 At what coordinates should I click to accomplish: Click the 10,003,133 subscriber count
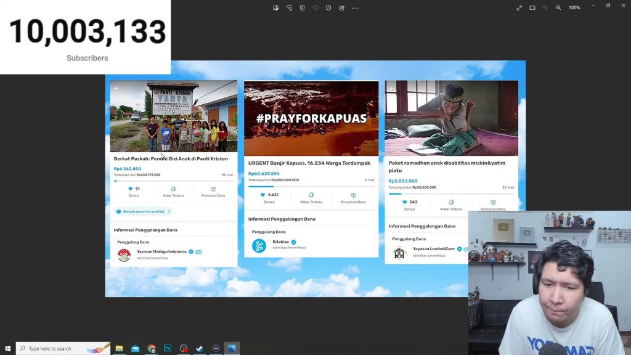click(x=88, y=31)
